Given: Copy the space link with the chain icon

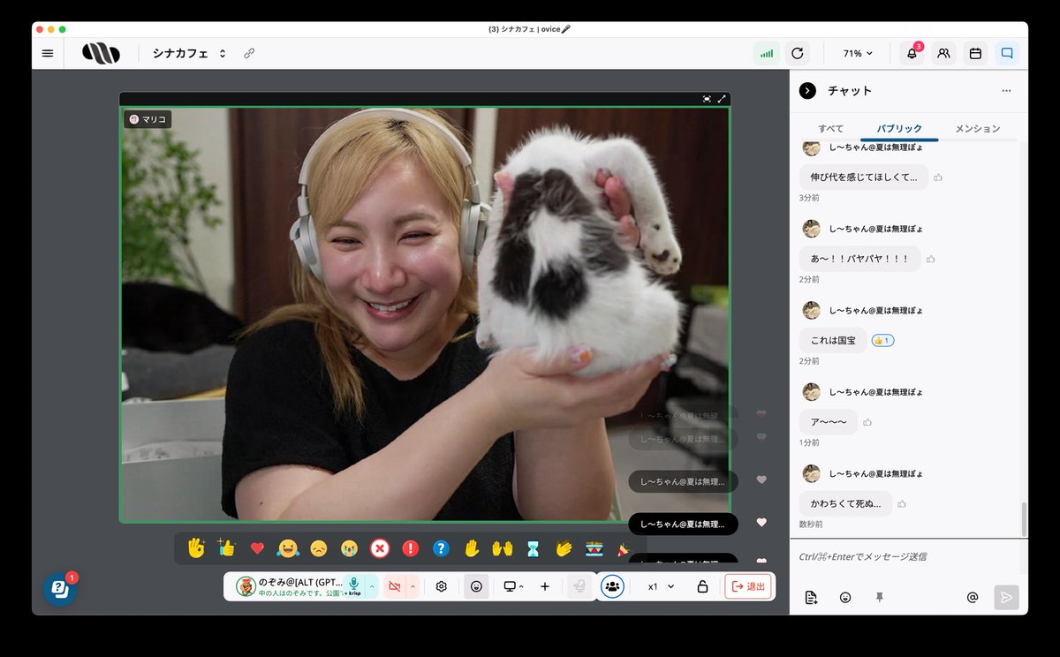Looking at the screenshot, I should click(x=249, y=53).
